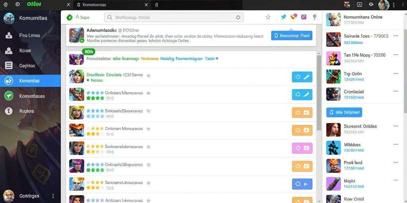Click the Twitter bird icon in toolbar
This screenshot has width=407, height=203.
(283, 17)
